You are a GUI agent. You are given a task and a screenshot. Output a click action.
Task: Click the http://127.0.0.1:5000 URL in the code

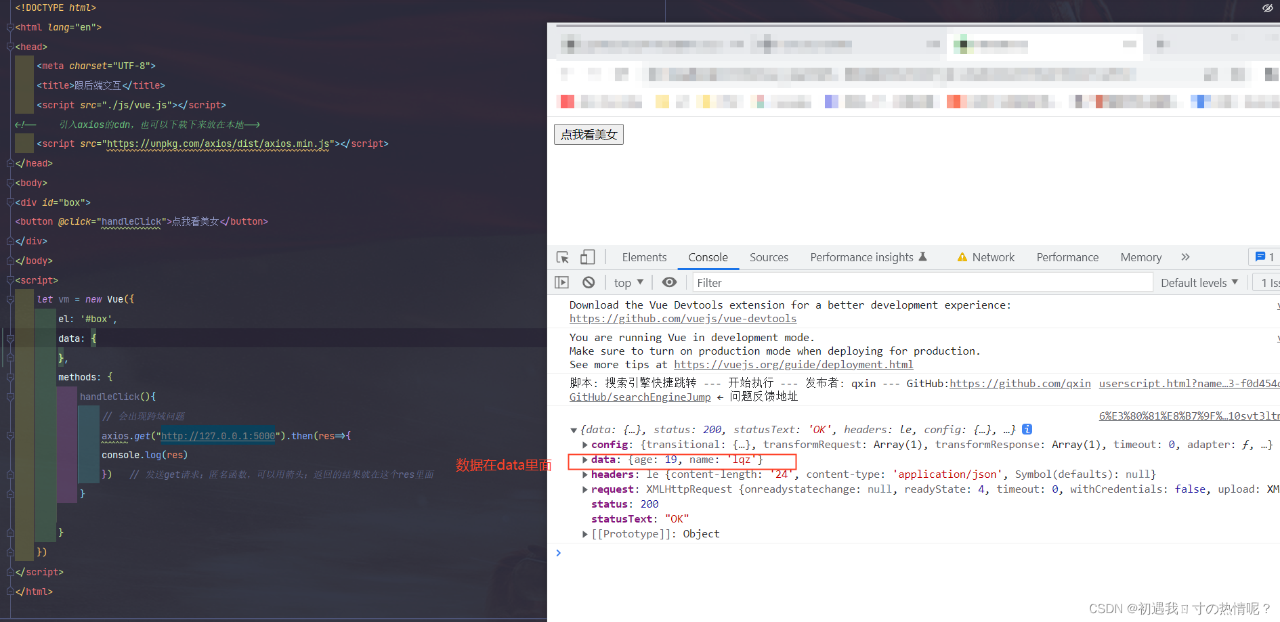pos(218,436)
